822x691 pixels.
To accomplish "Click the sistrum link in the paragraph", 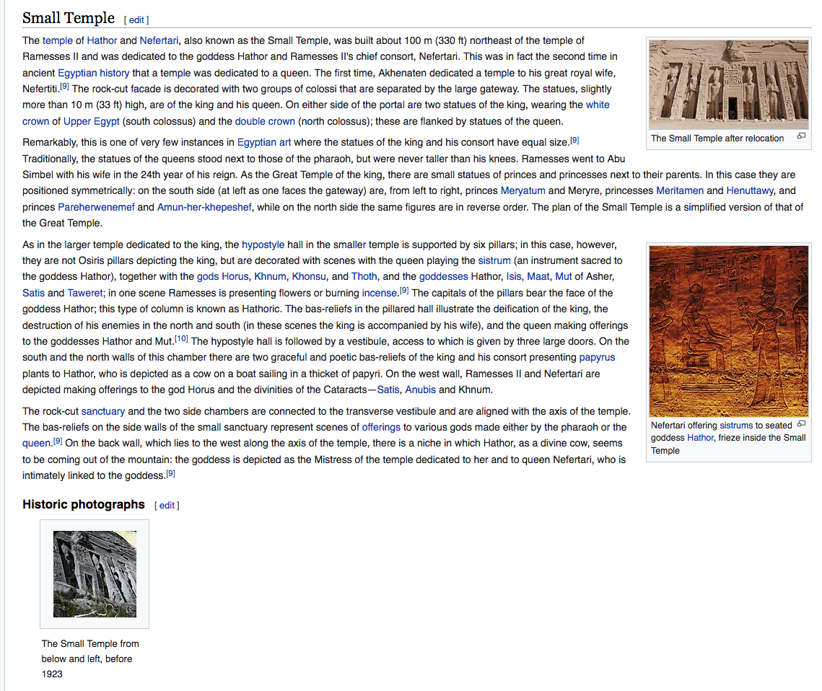I will (x=494, y=260).
